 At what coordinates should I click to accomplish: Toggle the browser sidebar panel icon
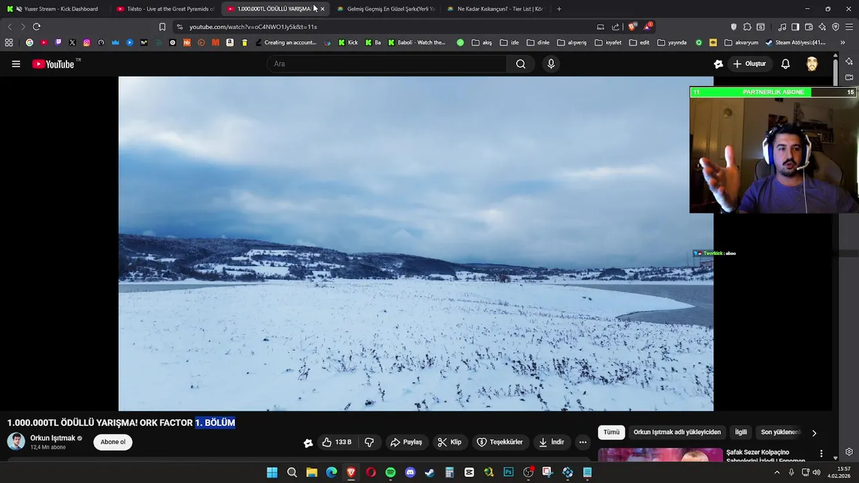point(795,27)
